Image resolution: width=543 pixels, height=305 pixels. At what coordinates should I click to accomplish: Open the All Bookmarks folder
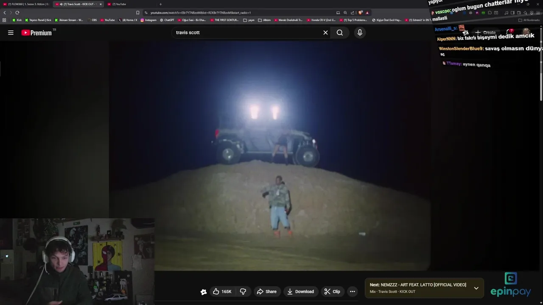tap(529, 20)
